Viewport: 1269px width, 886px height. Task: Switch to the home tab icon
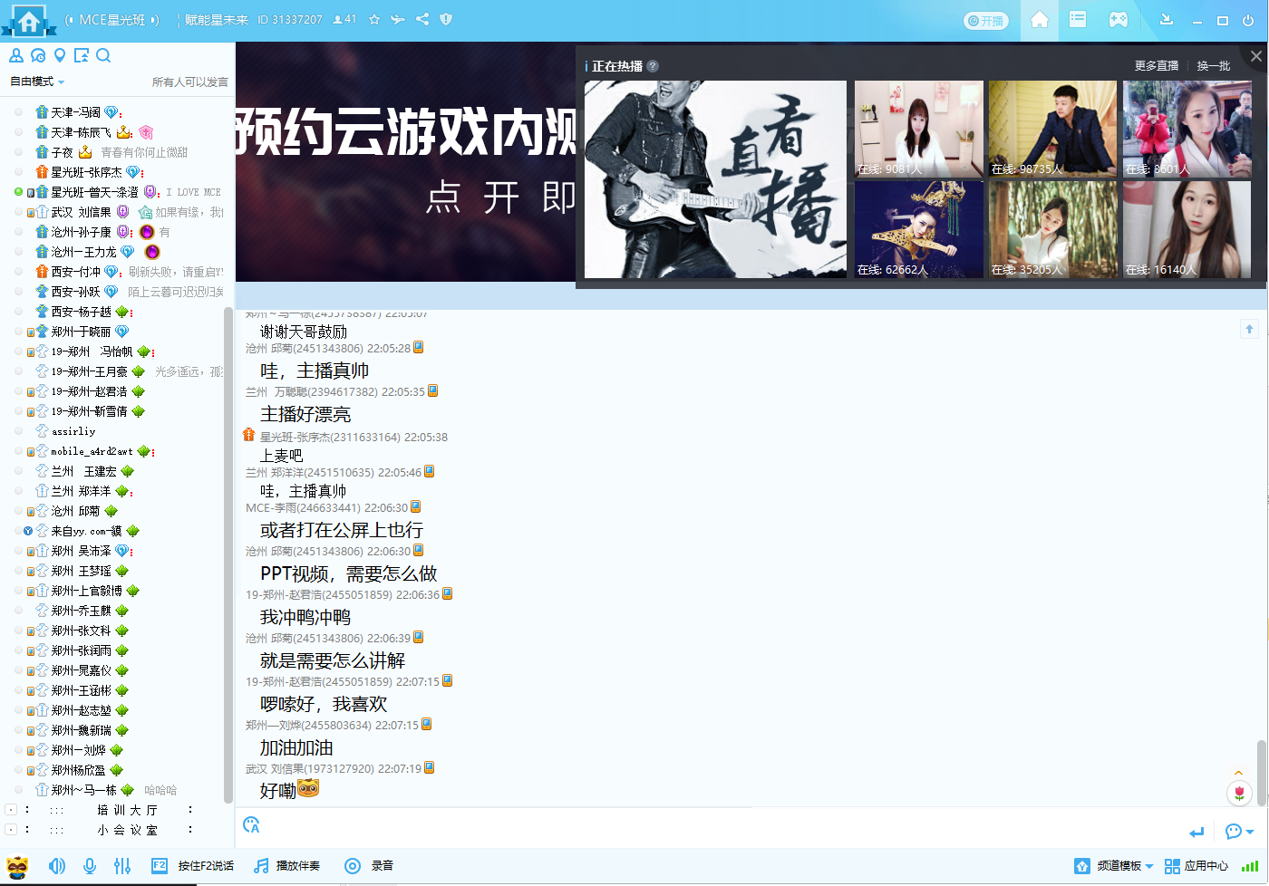pos(1040,20)
